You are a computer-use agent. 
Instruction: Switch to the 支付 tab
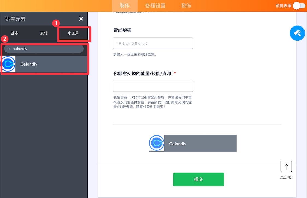click(44, 33)
